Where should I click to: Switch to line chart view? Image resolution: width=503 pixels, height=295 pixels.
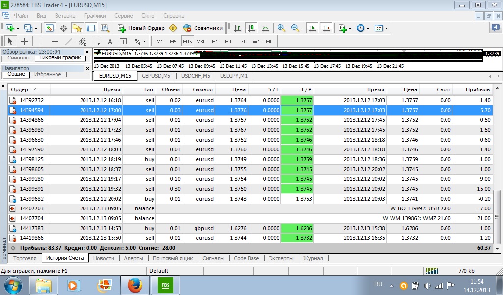(265, 28)
